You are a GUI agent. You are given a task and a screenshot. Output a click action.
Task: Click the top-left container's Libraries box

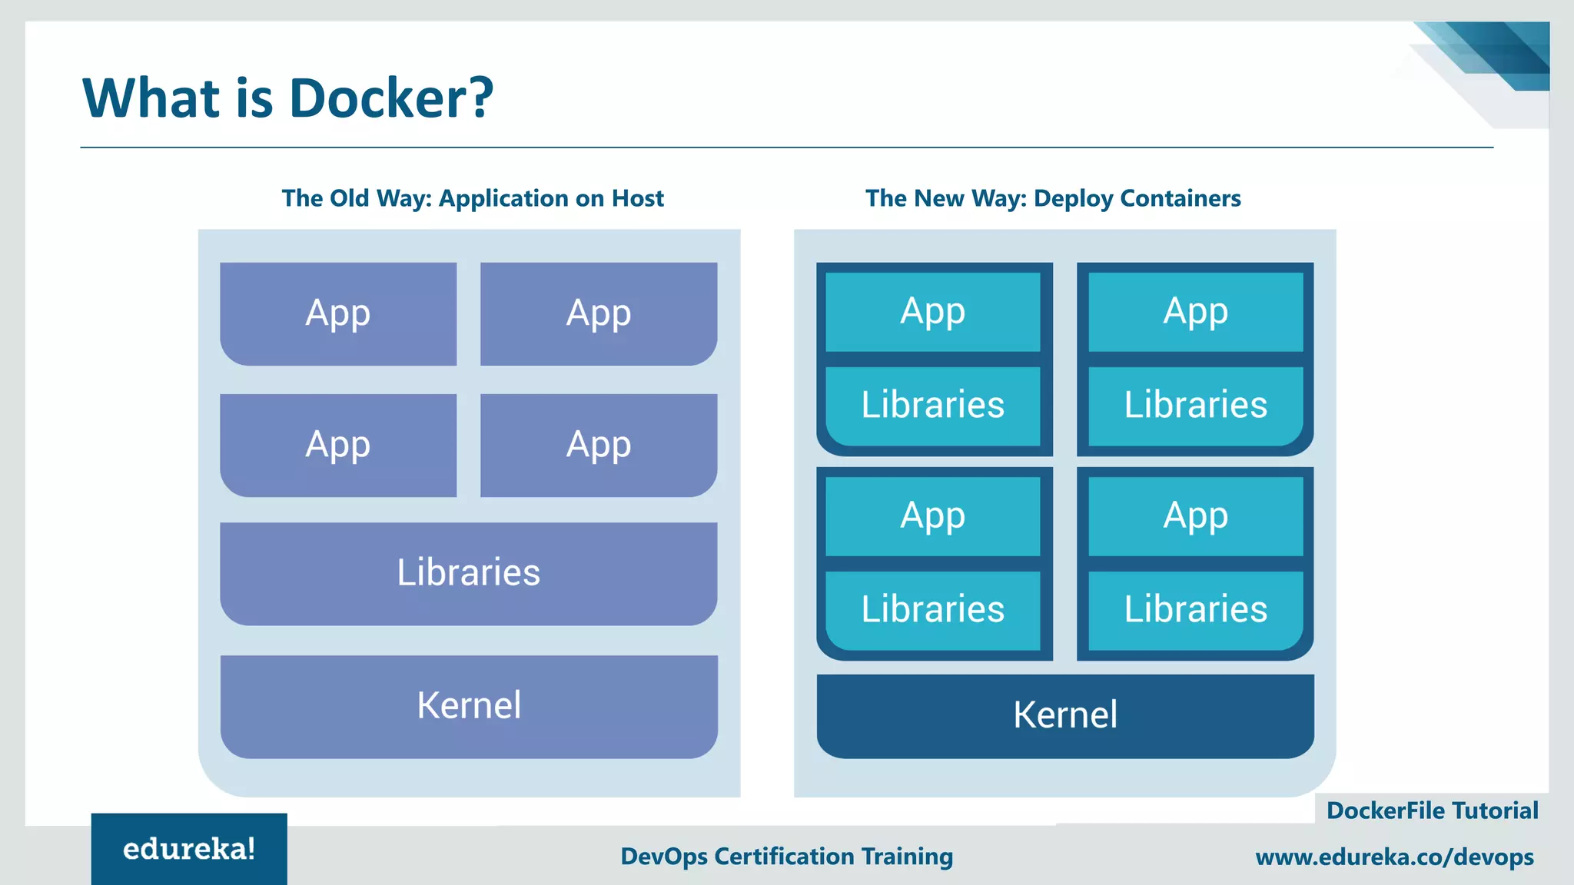point(933,406)
